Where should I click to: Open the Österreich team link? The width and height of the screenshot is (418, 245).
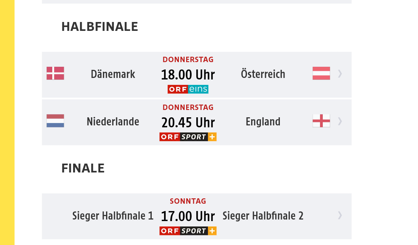(x=263, y=74)
